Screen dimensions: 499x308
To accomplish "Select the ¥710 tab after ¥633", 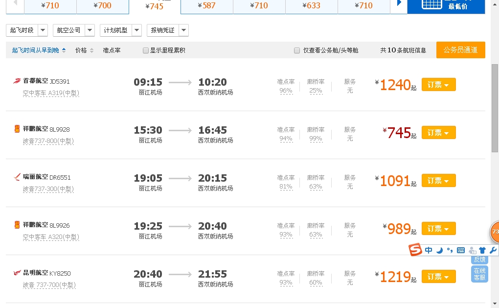I will tap(364, 6).
